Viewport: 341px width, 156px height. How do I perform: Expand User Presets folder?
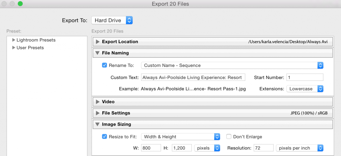pos(14,48)
